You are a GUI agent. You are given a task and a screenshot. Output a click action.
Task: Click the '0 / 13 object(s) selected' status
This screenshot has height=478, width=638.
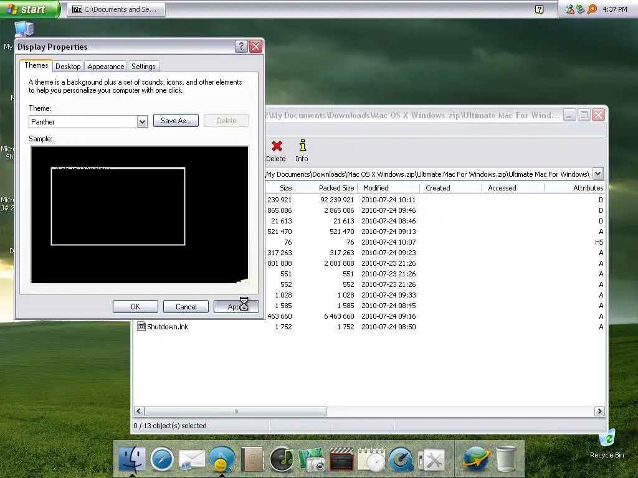[170, 426]
